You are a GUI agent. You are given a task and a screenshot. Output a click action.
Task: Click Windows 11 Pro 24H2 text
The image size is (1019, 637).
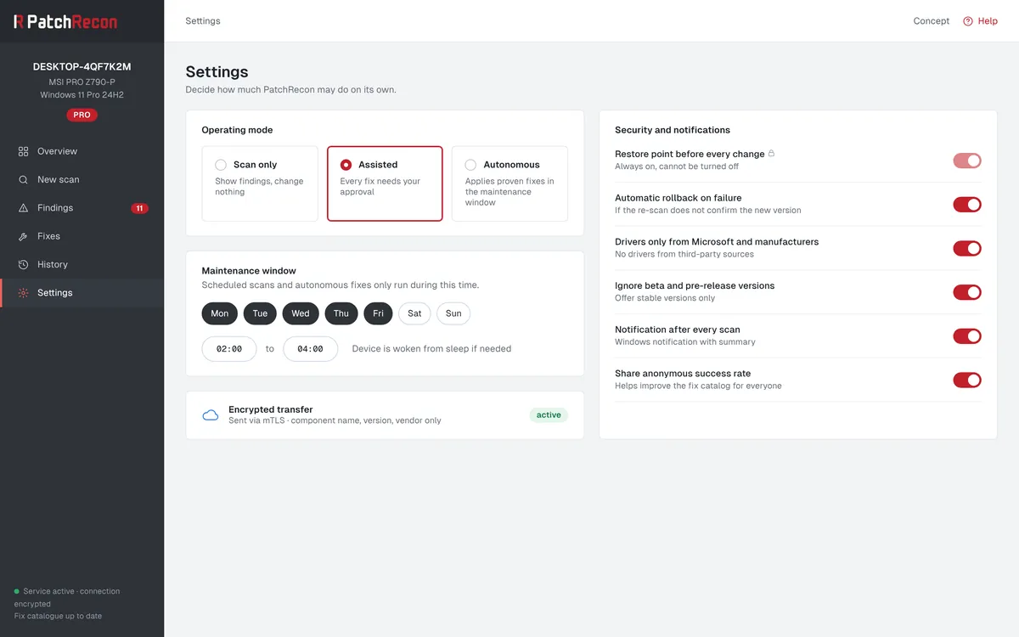82,95
